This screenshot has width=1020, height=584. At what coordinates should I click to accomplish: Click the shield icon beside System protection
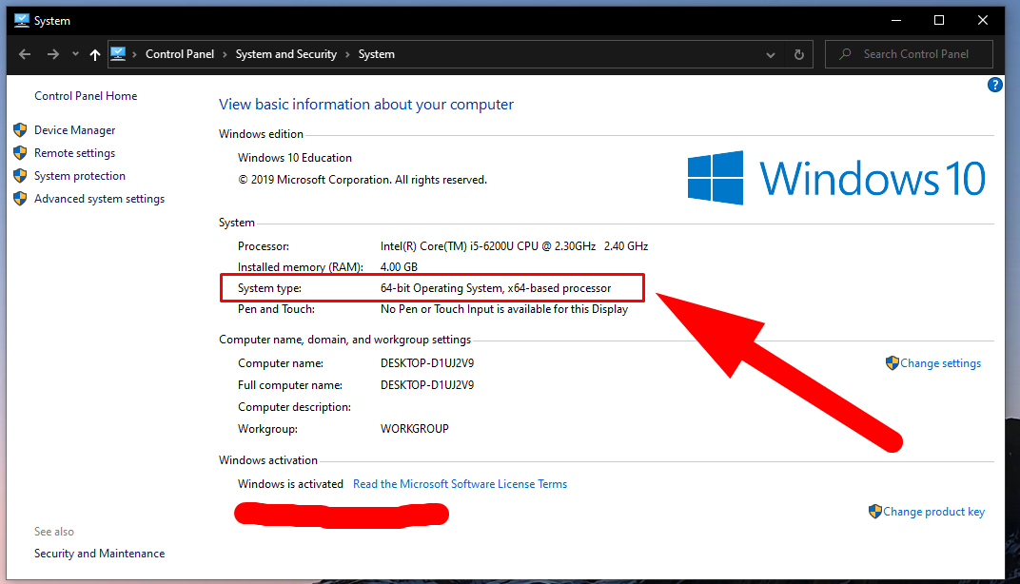[x=20, y=176]
